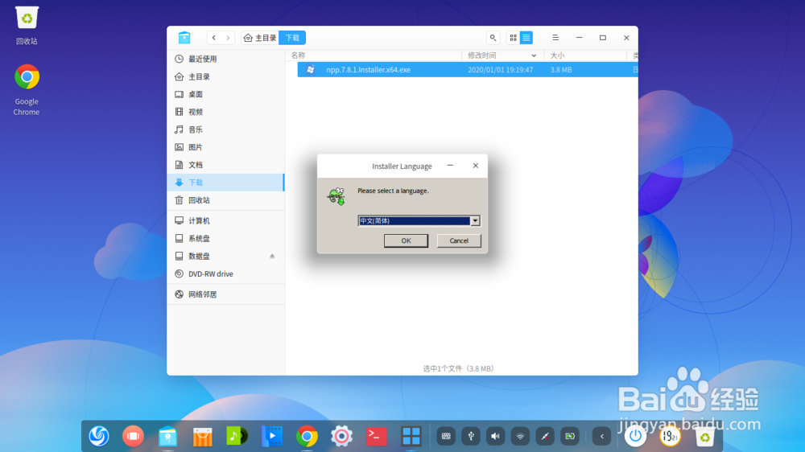
Task: Open the clock in dock
Action: point(670,436)
